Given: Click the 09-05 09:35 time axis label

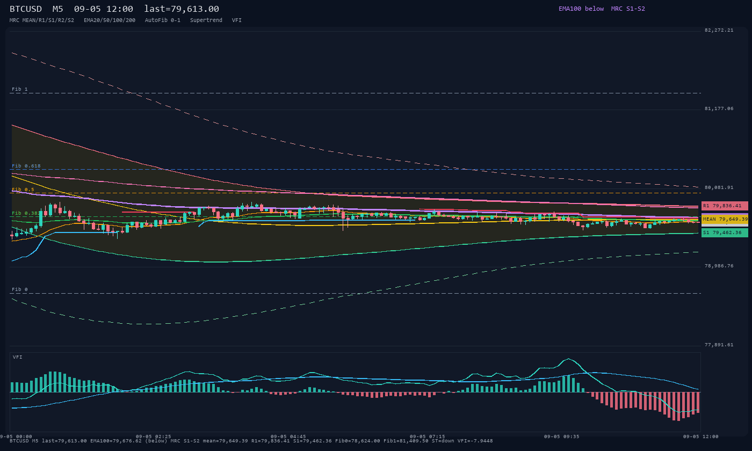Looking at the screenshot, I should pyautogui.click(x=562, y=437).
